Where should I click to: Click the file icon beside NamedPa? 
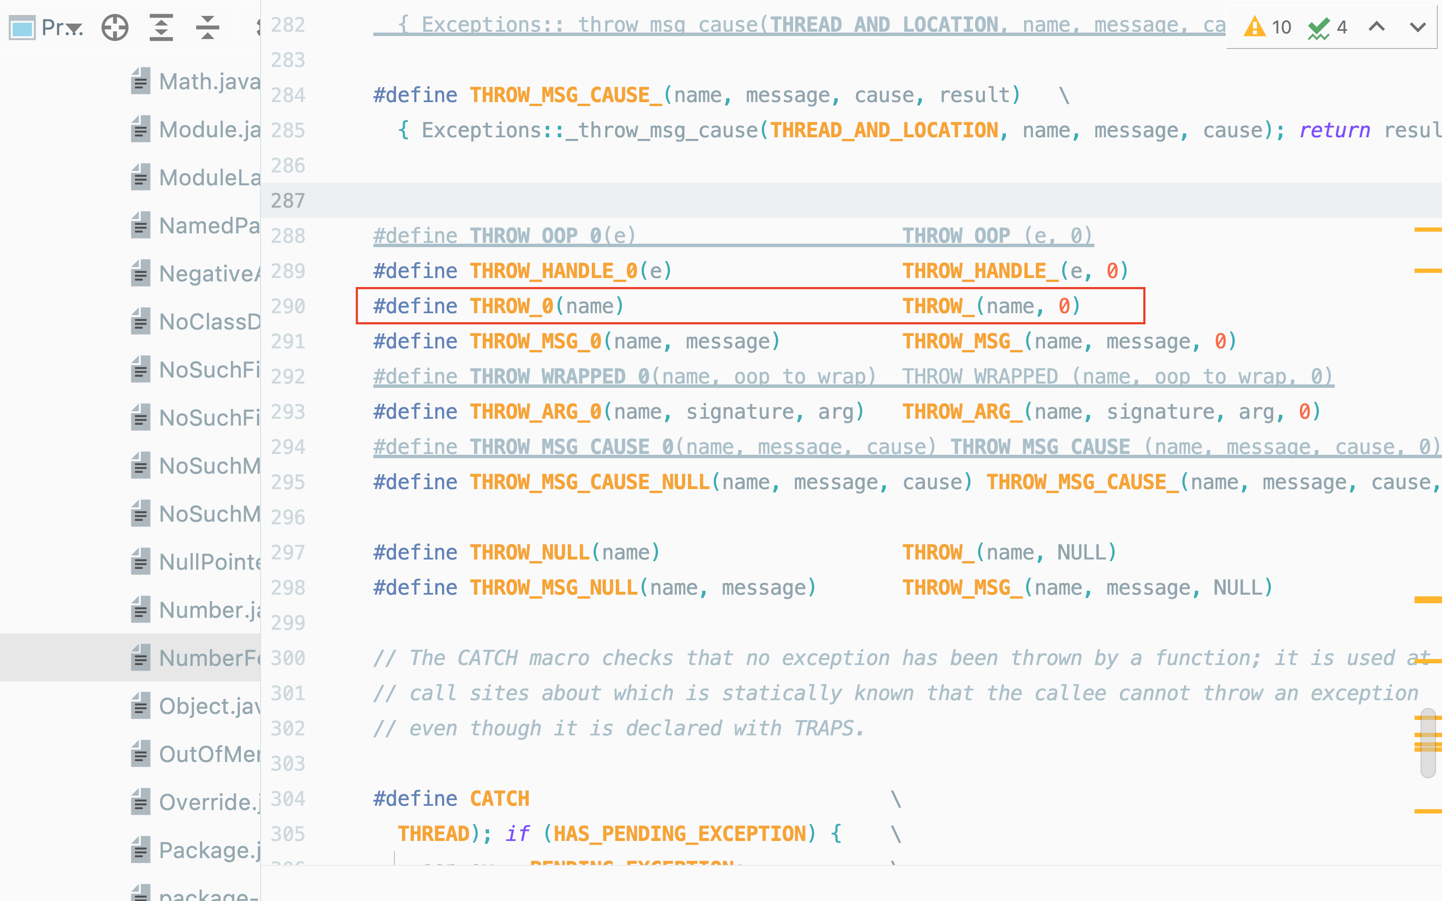[141, 225]
